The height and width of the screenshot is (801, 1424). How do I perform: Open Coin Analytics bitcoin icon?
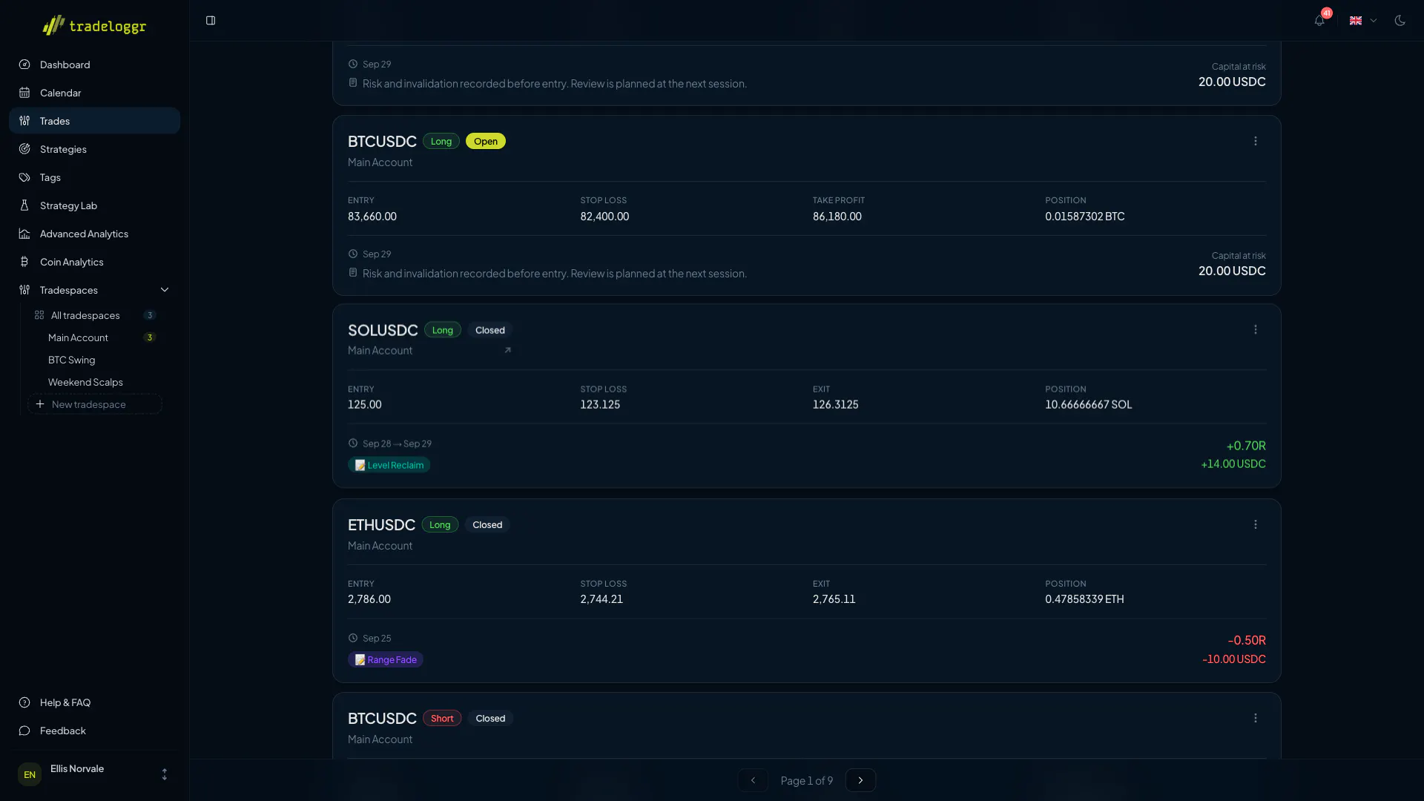coord(24,262)
